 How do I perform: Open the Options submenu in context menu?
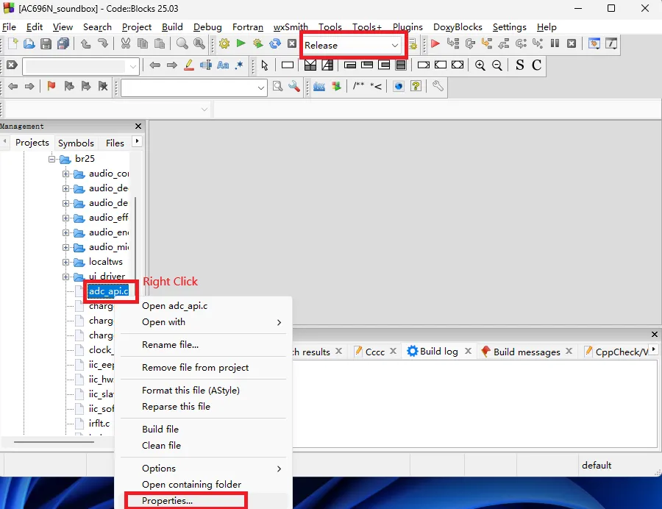coord(204,469)
